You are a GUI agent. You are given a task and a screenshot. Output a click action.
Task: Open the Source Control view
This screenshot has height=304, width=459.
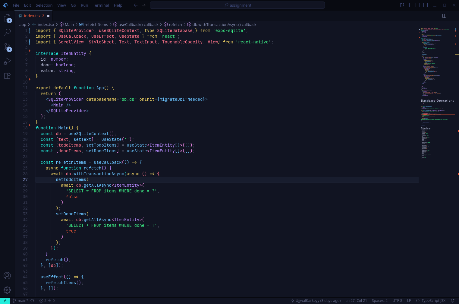[7, 47]
